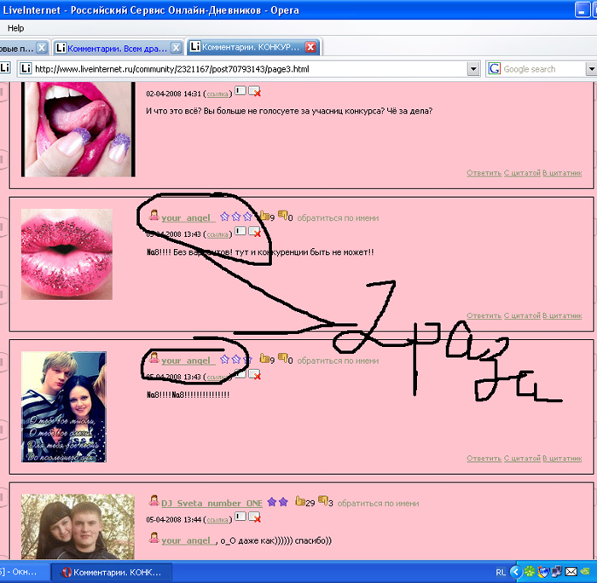The image size is (597, 583).
Task: Click 'Комментарии. КОНК...' taskbar button
Action: tap(112, 572)
